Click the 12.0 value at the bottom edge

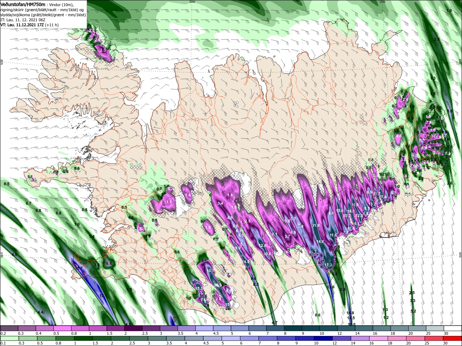352,324
